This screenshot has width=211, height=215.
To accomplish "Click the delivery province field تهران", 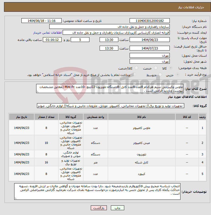I will click(x=149, y=56).
